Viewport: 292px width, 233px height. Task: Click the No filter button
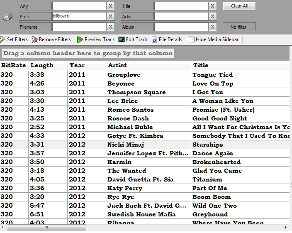[239, 27]
